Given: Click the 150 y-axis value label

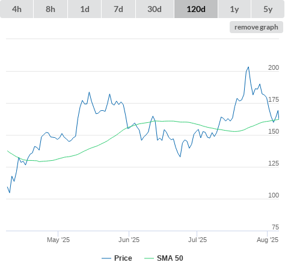Looking at the screenshot, I should click(274, 131).
